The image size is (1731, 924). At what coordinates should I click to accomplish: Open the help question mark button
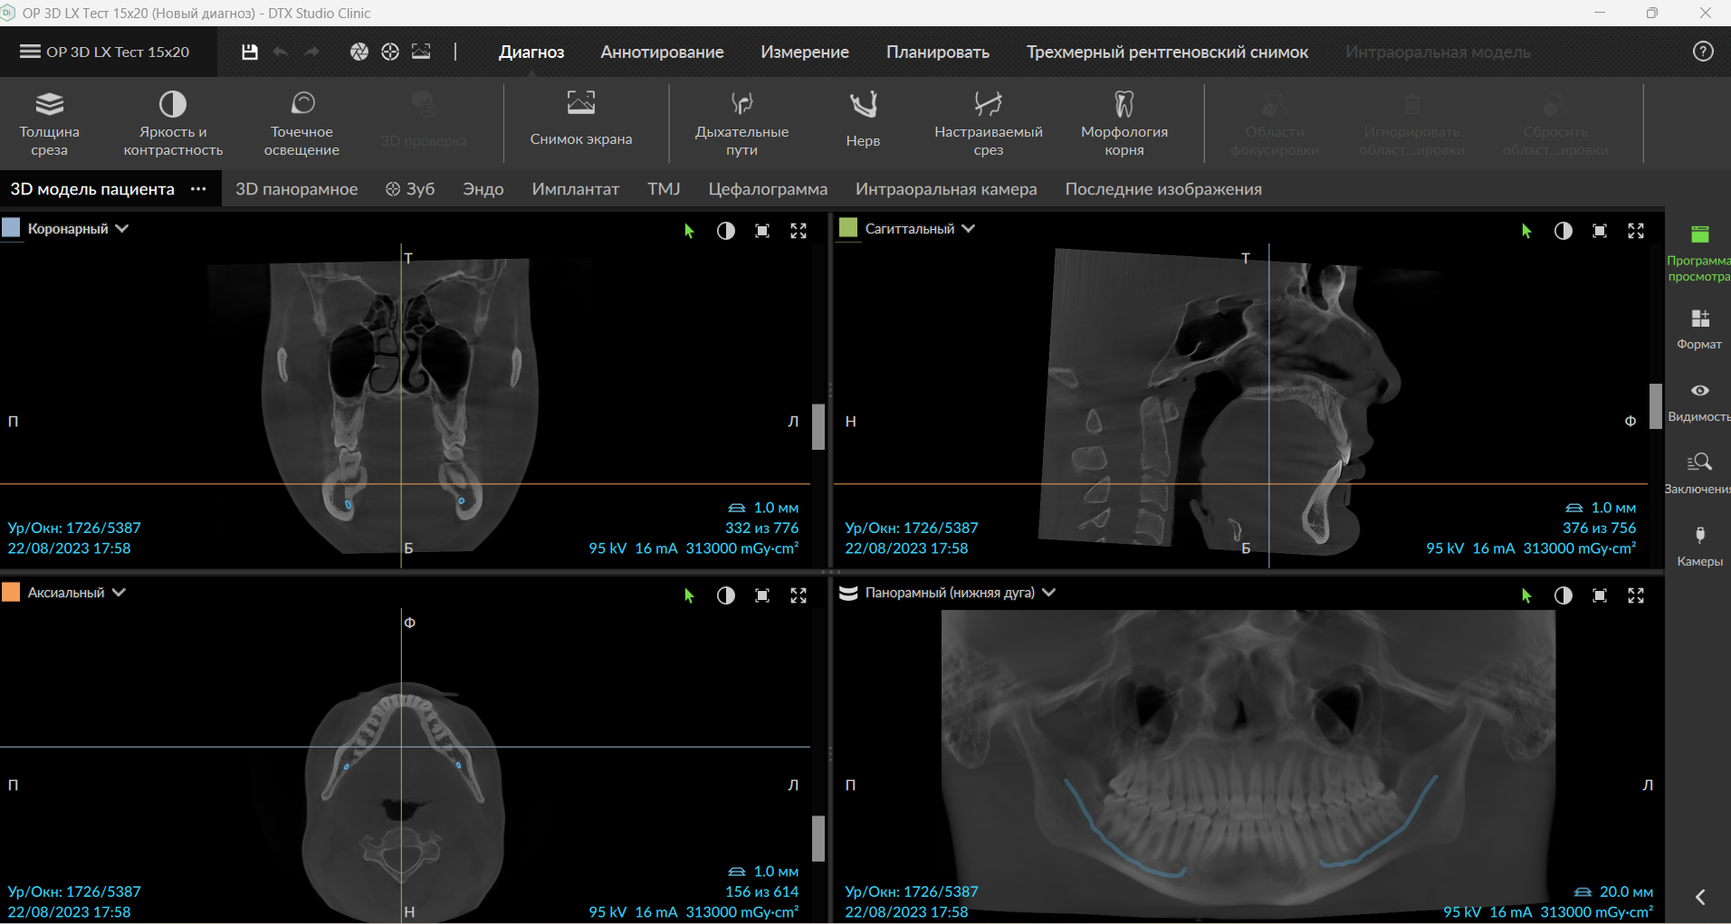1702,52
